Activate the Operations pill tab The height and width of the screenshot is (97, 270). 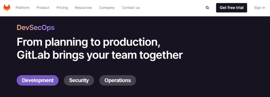click(x=118, y=80)
